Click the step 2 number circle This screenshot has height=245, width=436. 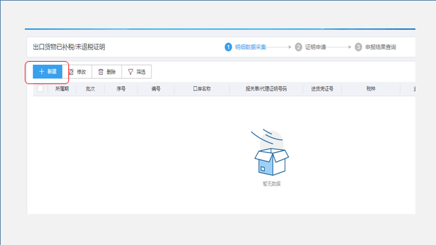299,47
